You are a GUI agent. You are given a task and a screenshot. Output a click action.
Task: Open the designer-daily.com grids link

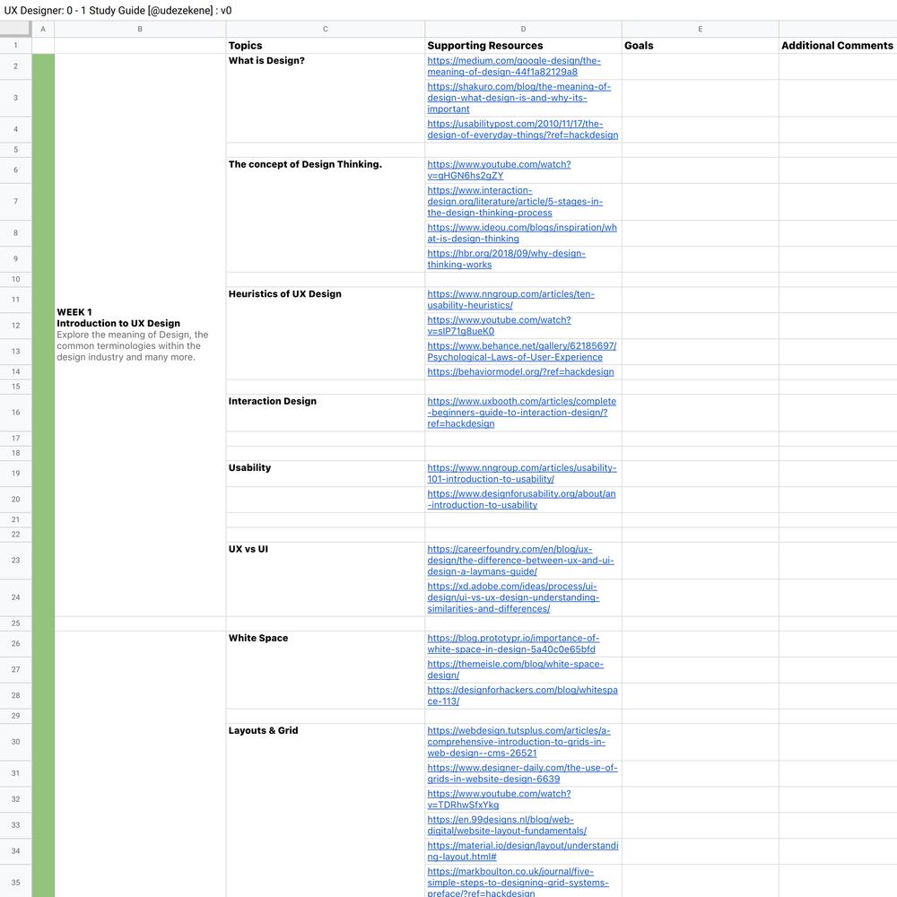click(x=522, y=773)
